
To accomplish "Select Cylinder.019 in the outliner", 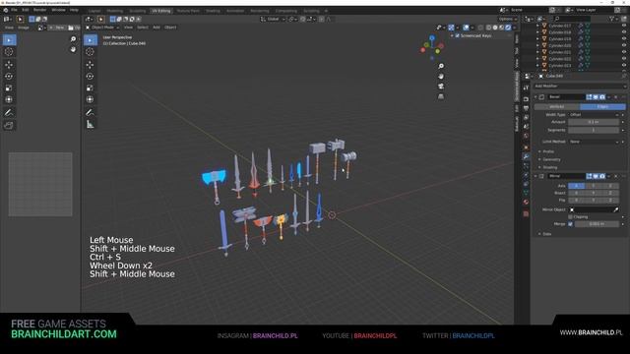I will [560, 39].
